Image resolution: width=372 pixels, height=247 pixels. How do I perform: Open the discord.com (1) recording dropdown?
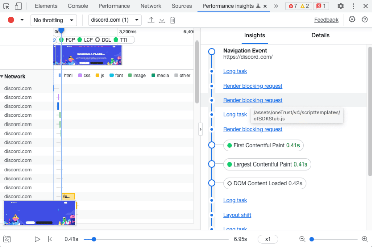115,20
